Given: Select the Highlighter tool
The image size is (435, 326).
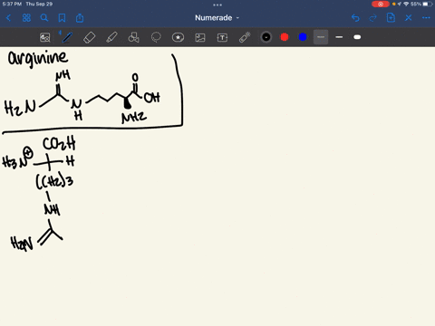Looking at the screenshot, I should click(111, 37).
